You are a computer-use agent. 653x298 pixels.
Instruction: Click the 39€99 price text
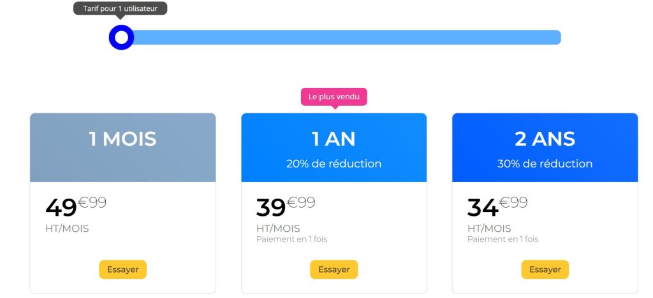tap(285, 206)
